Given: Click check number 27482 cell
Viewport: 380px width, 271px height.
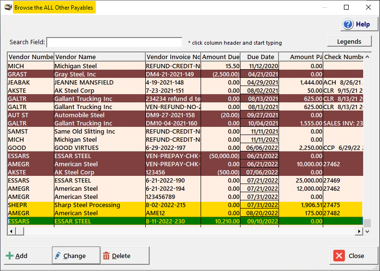Looking at the screenshot, I should click(x=343, y=213).
